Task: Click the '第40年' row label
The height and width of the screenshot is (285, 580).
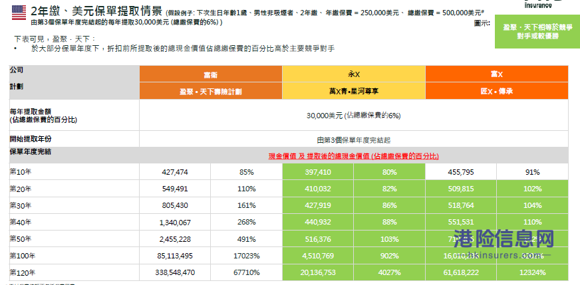Action: click(x=21, y=222)
